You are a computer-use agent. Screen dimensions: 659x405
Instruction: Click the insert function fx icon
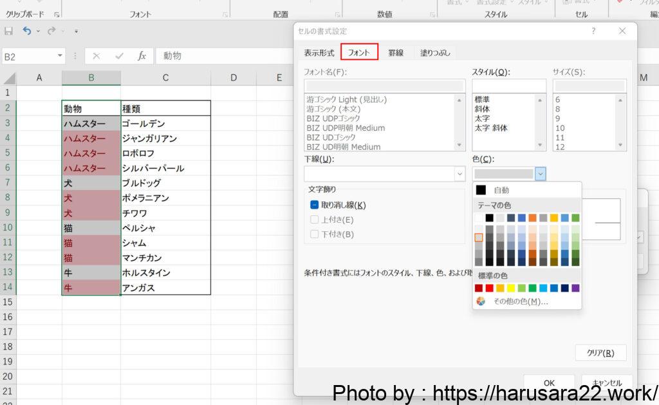point(142,56)
